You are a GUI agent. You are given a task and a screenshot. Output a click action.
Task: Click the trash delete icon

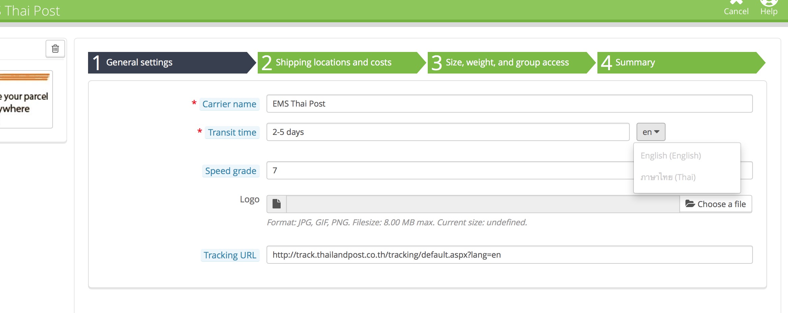(x=55, y=49)
